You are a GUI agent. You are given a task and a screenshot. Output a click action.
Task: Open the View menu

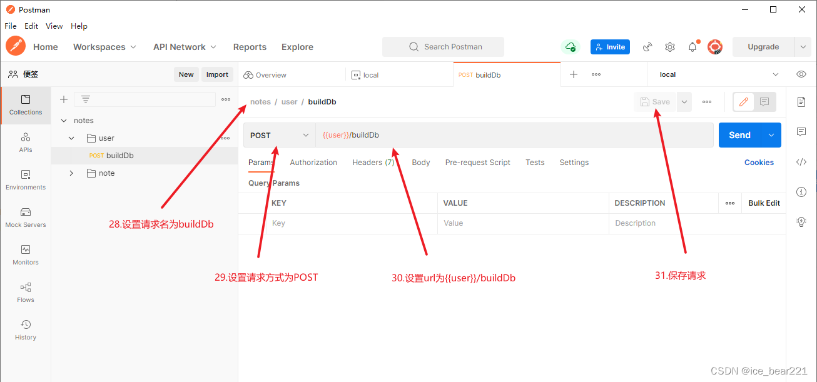click(54, 26)
